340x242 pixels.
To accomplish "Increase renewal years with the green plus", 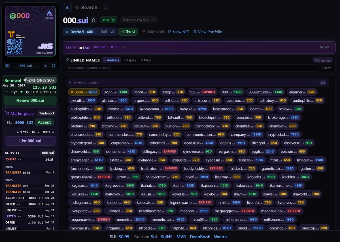I will pyautogui.click(x=22, y=92).
